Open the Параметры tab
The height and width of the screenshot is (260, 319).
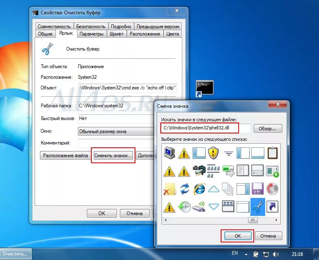tap(91, 34)
